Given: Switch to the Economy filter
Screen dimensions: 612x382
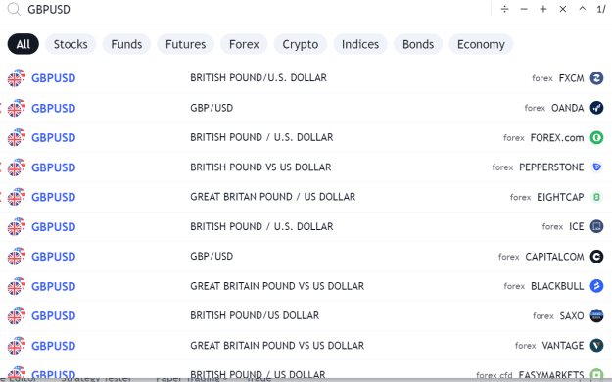Looking at the screenshot, I should [x=481, y=44].
